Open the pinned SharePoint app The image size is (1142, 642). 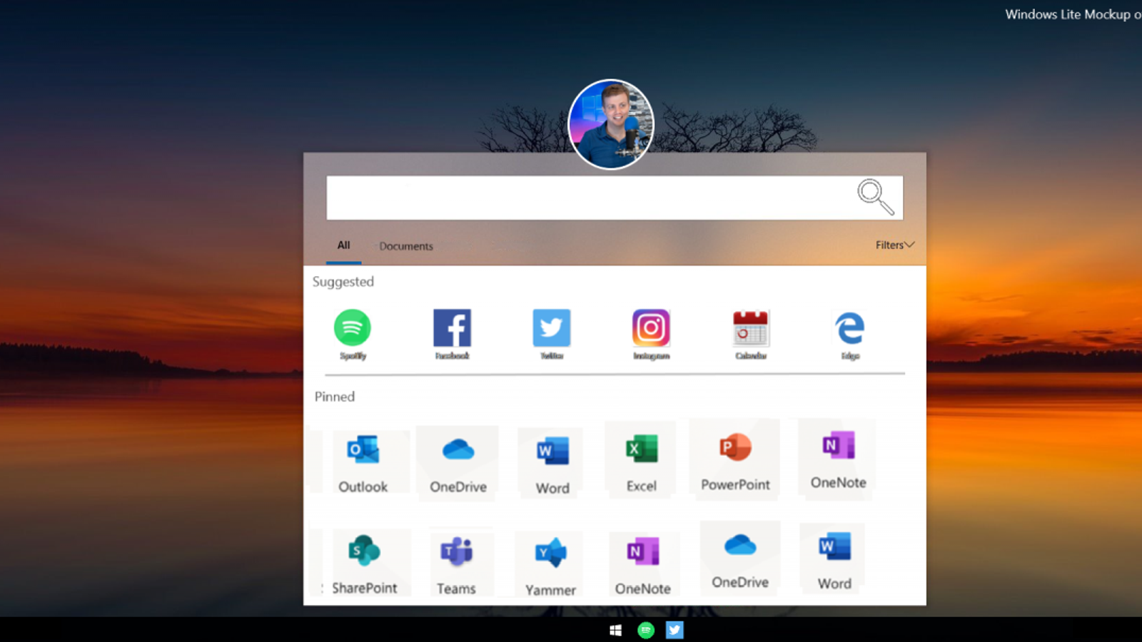click(x=365, y=564)
